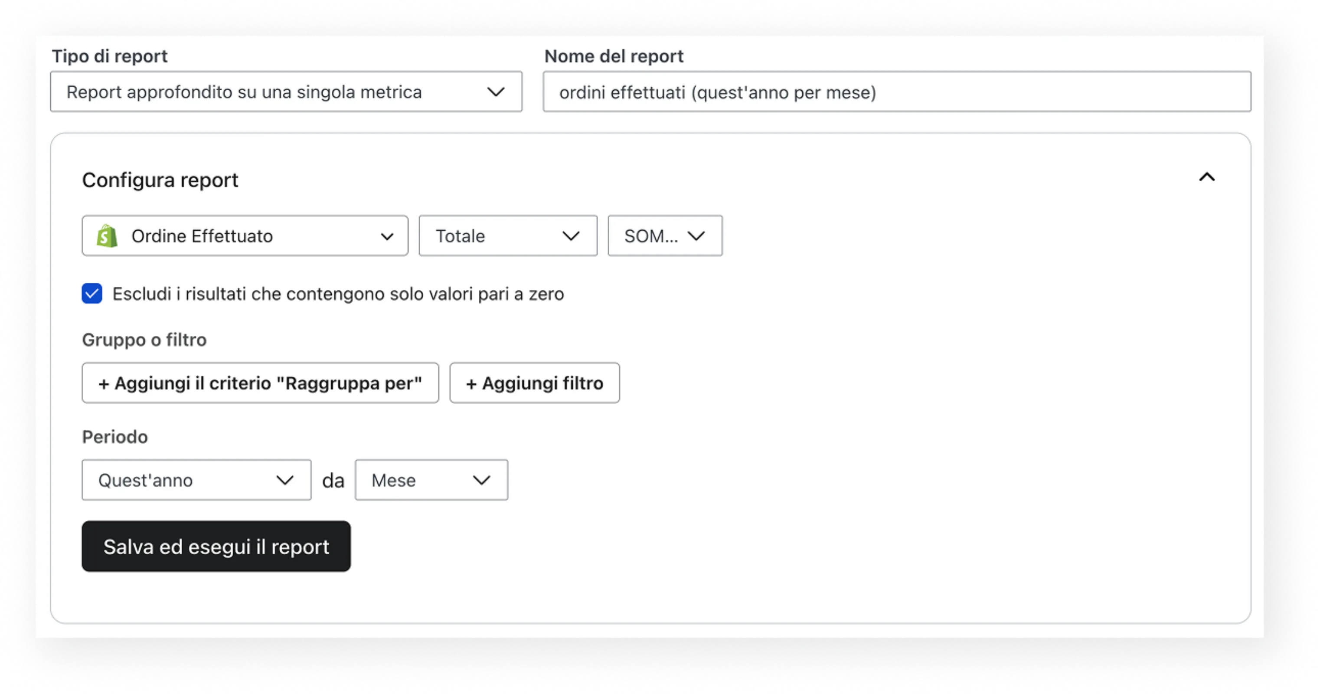Click the chevron on Quest'anno dropdown
The height and width of the screenshot is (694, 1320).
pyautogui.click(x=284, y=480)
